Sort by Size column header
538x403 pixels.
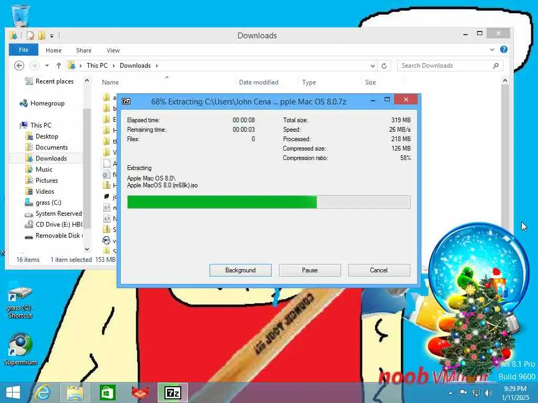(x=370, y=82)
